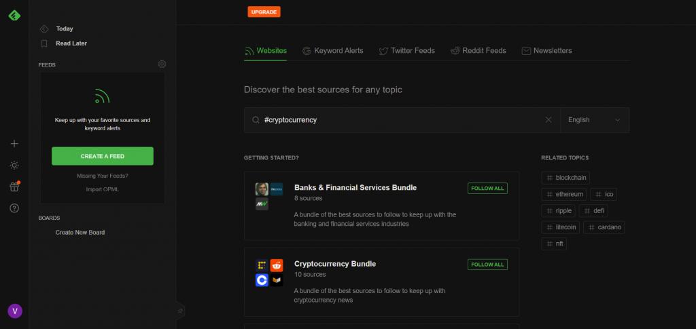Select the litecoin related topic

coord(560,228)
